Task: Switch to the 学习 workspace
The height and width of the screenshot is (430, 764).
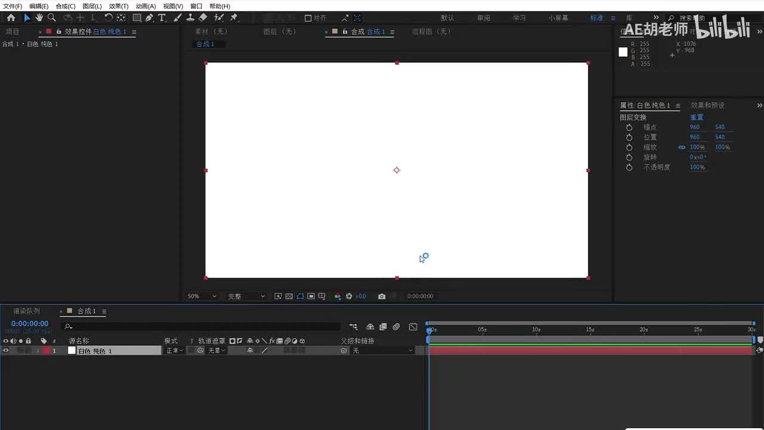Action: click(x=519, y=18)
